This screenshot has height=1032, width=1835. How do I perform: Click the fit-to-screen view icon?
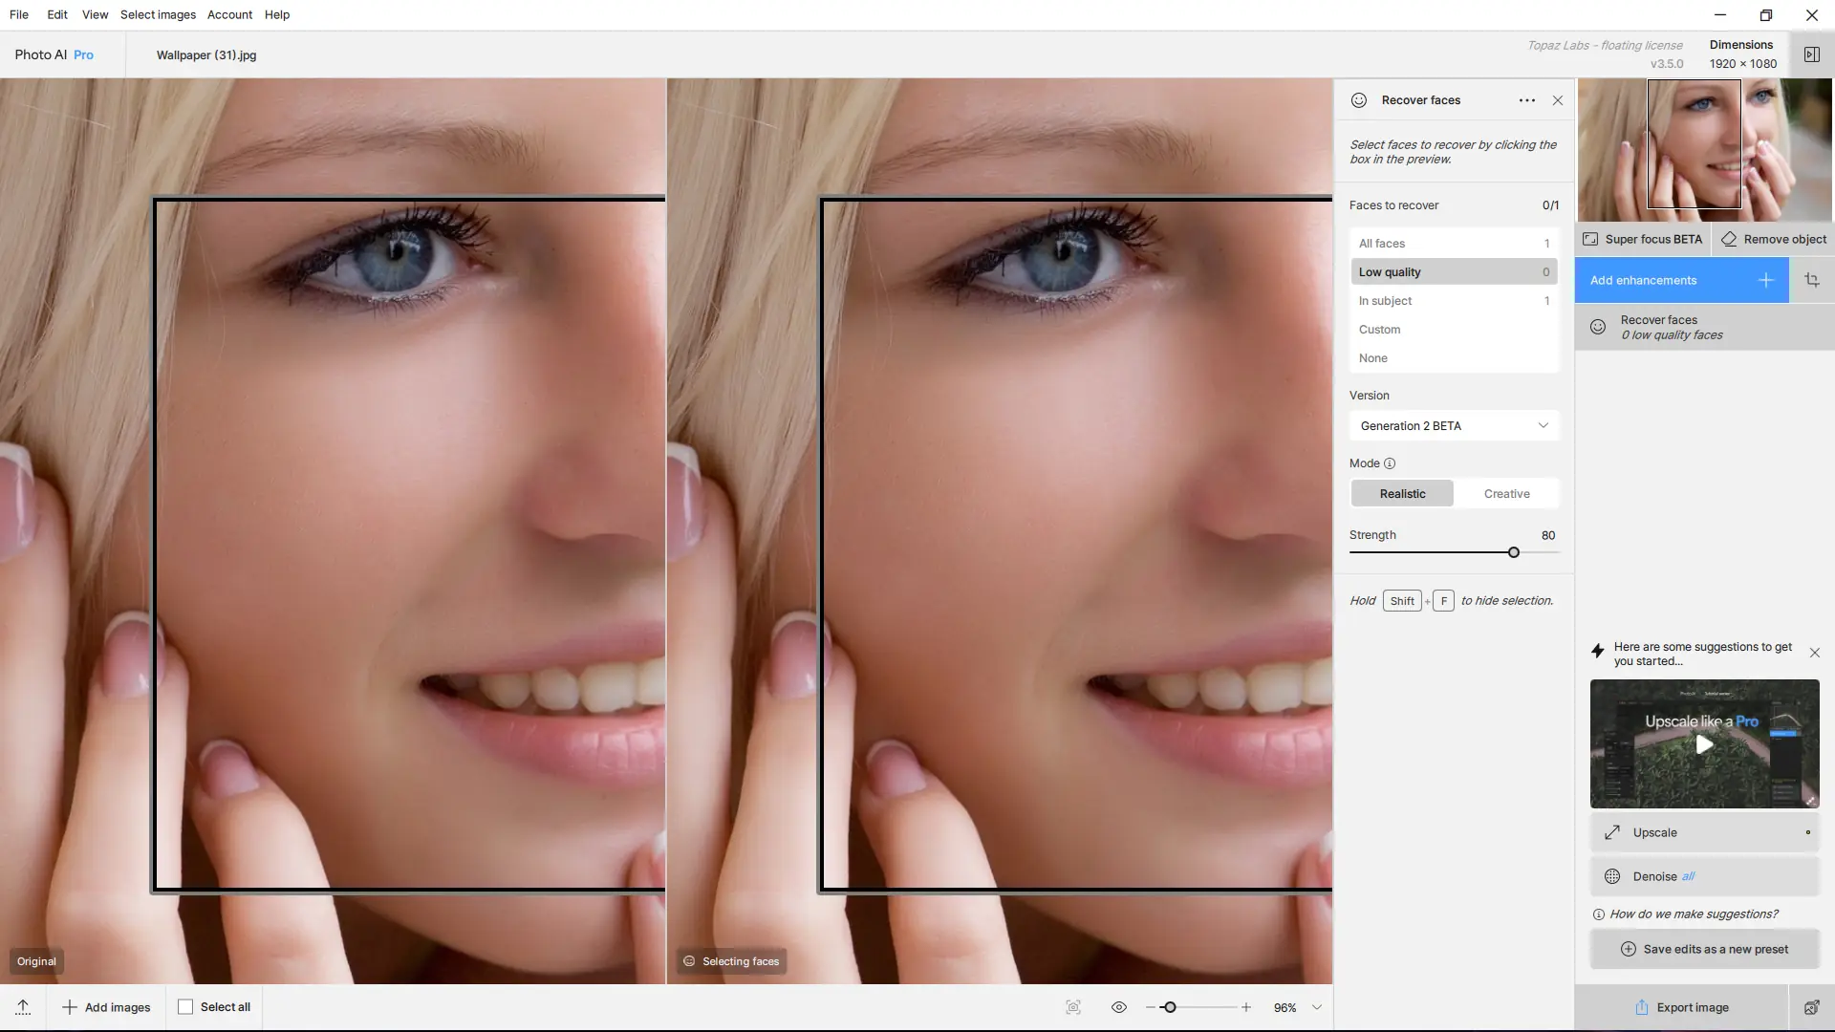[1073, 1007]
